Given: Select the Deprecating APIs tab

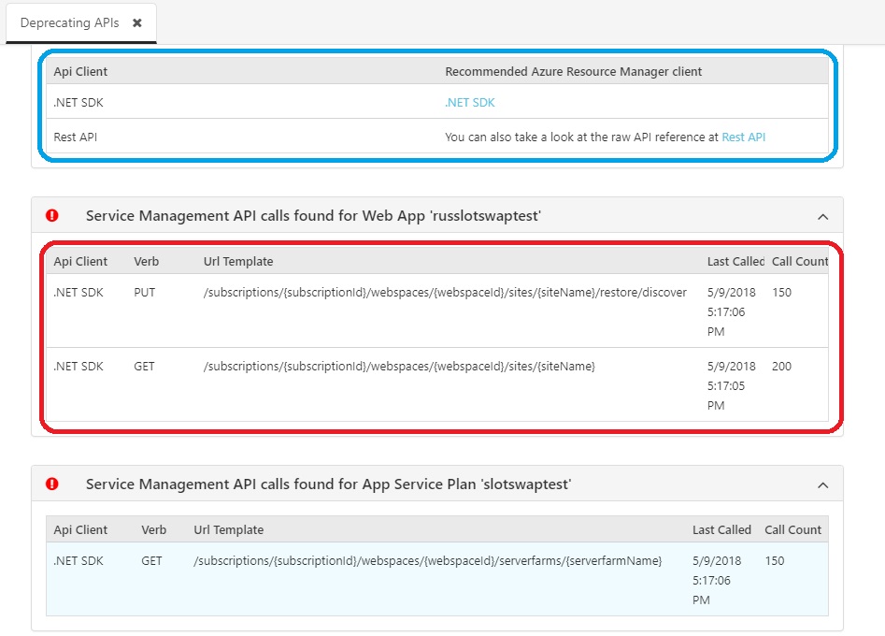Looking at the screenshot, I should coord(70,23).
